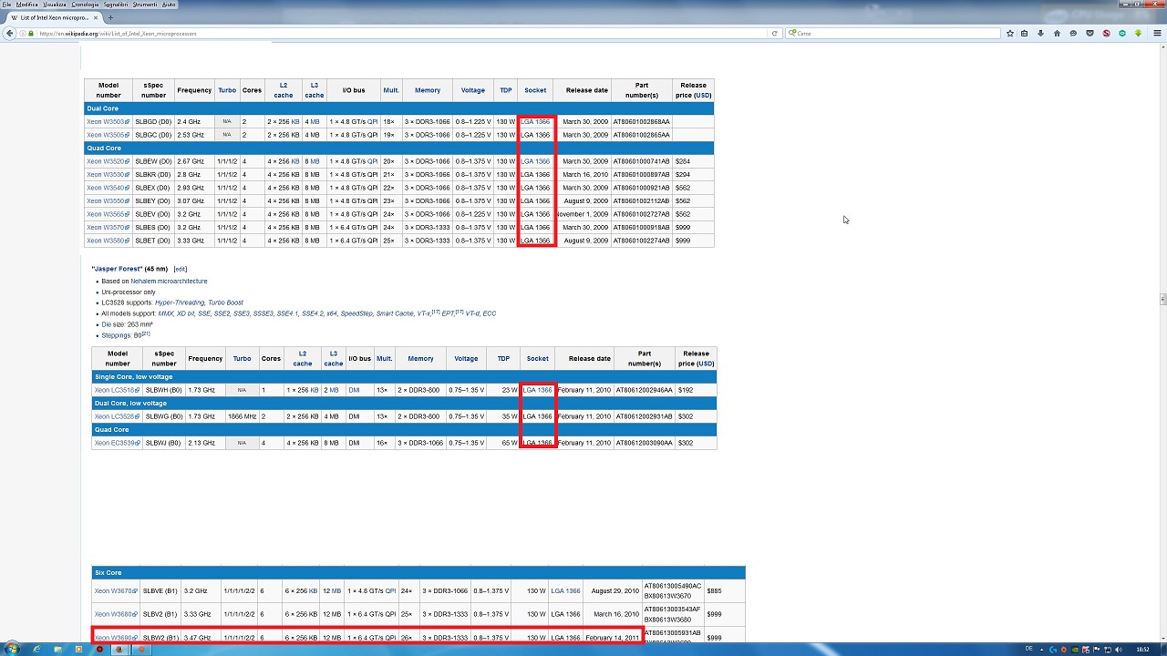Open site information icon in address bar

(x=22, y=33)
